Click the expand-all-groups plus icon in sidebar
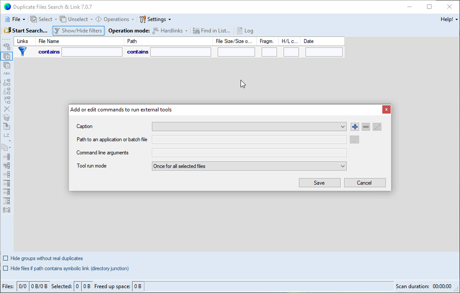 coord(7,56)
